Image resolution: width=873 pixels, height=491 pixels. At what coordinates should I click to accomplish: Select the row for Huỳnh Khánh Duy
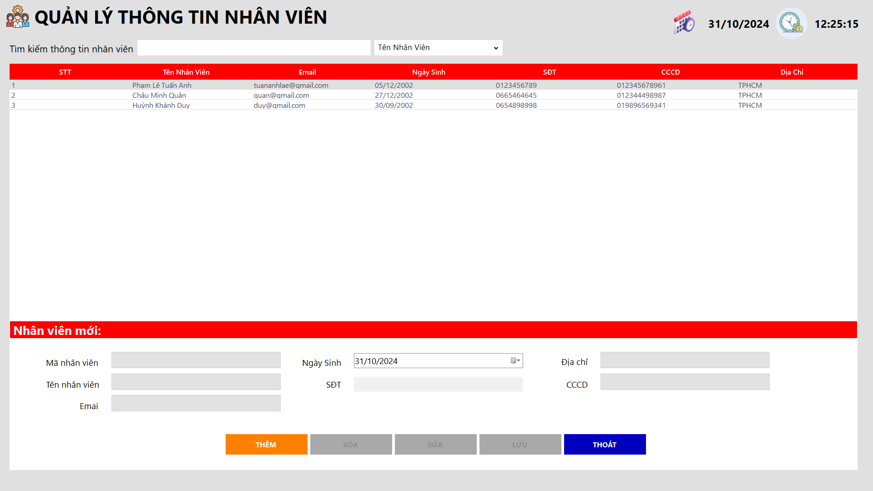point(433,105)
